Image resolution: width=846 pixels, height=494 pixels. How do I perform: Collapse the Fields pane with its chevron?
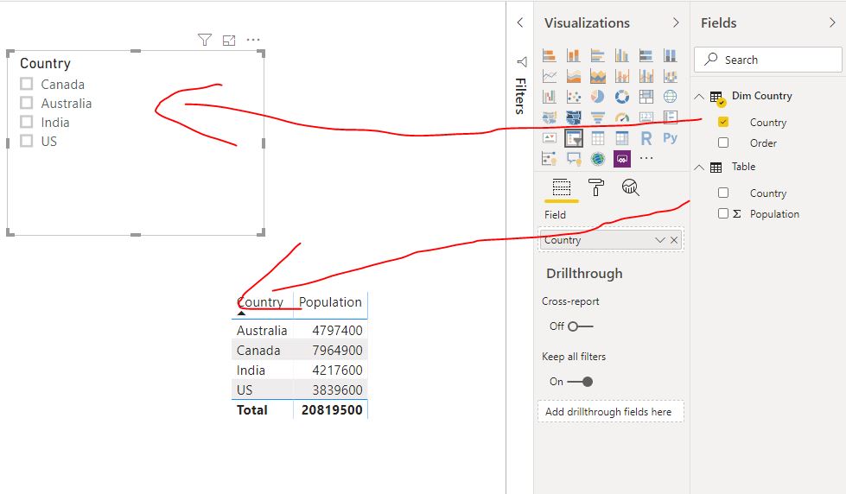click(x=832, y=22)
